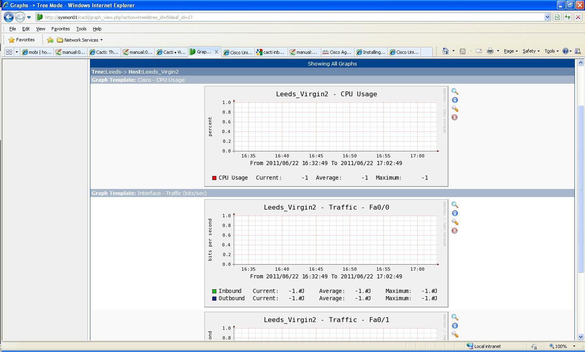Open the File menu
The image size is (585, 352).
(13, 29)
